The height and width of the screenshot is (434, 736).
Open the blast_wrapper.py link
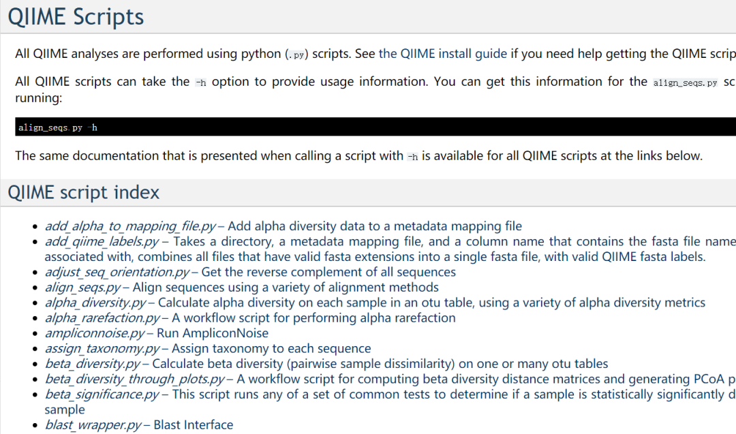click(x=93, y=425)
